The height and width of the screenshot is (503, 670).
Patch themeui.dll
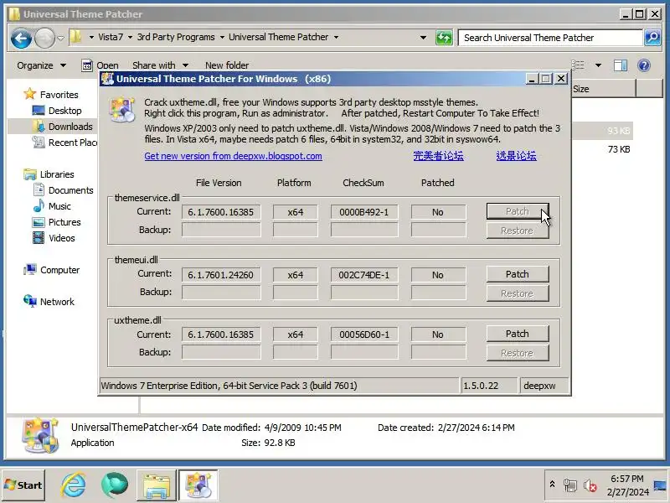click(518, 274)
